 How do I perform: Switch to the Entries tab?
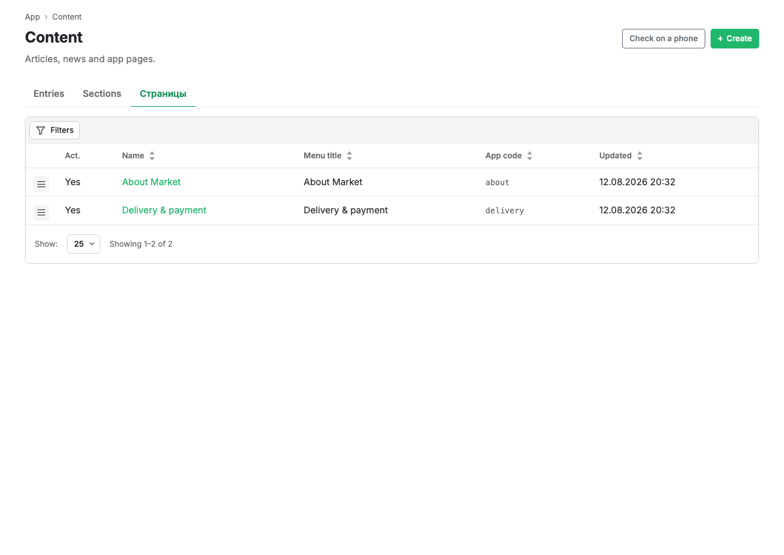tap(49, 94)
